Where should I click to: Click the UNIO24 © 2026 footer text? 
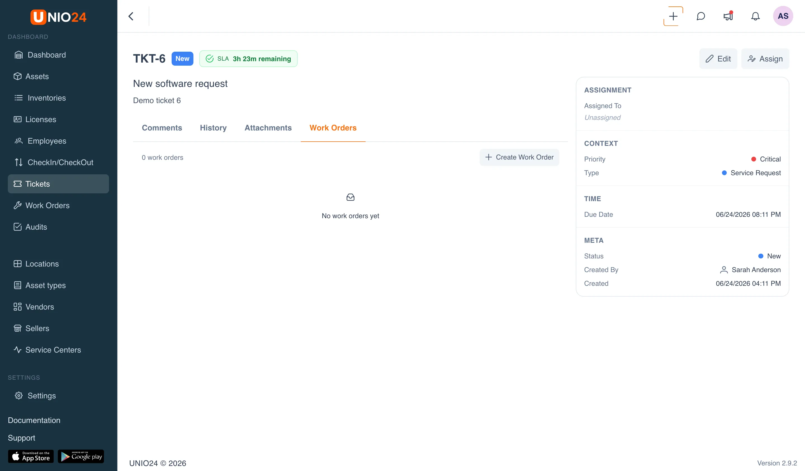[157, 463]
